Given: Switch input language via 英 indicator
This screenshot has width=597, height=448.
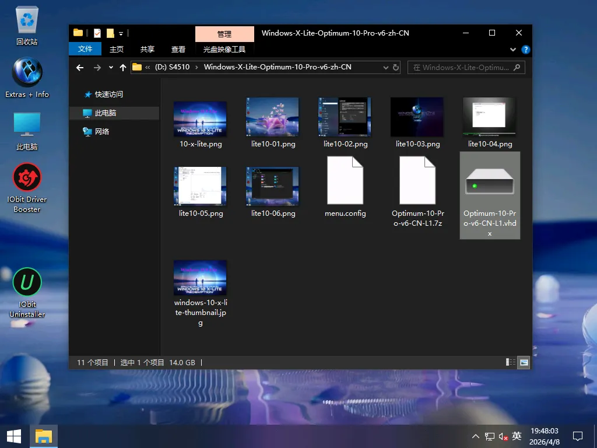Looking at the screenshot, I should pos(517,436).
